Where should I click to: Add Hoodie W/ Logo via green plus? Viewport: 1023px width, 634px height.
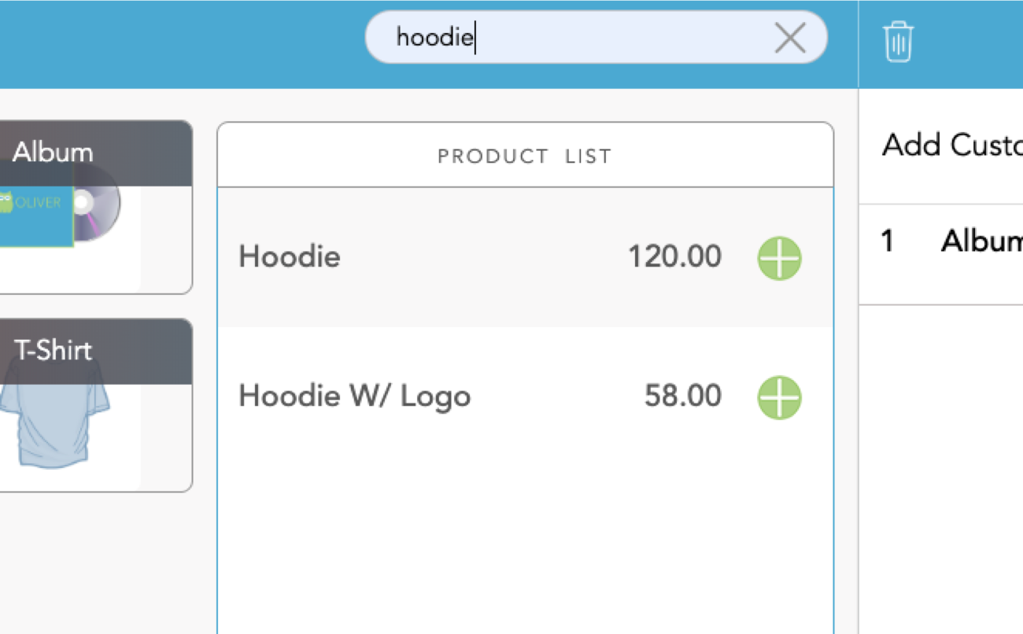click(x=779, y=396)
